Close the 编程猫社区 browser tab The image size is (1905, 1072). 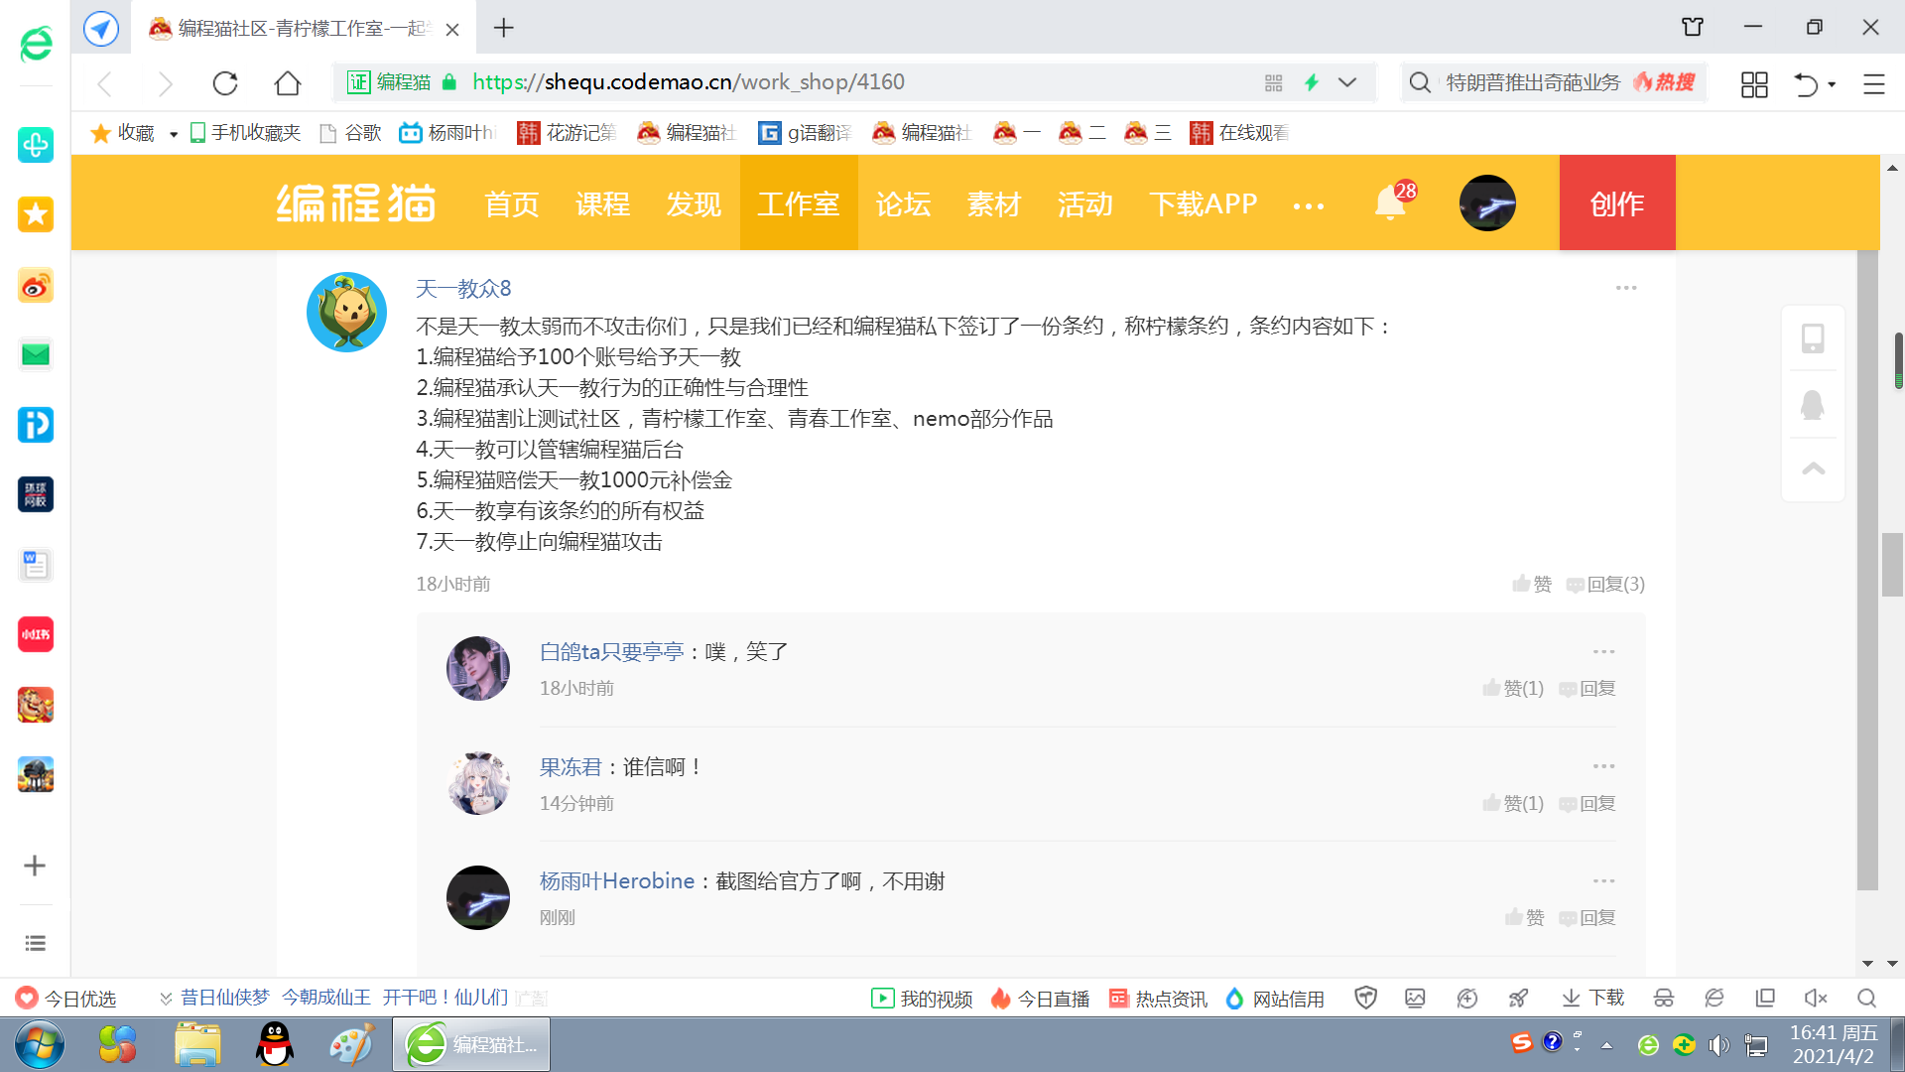click(452, 30)
